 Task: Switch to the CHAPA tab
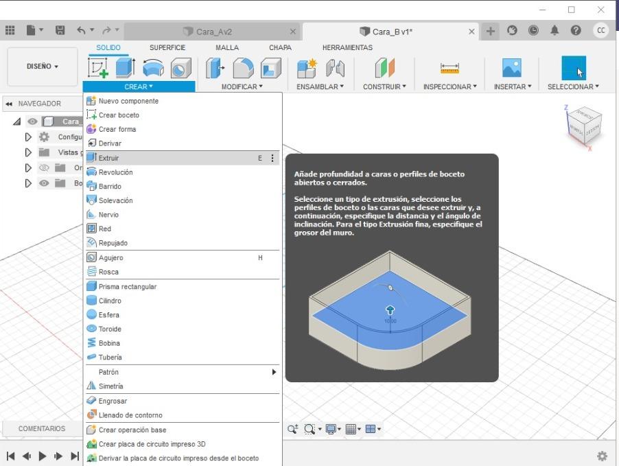click(x=280, y=47)
